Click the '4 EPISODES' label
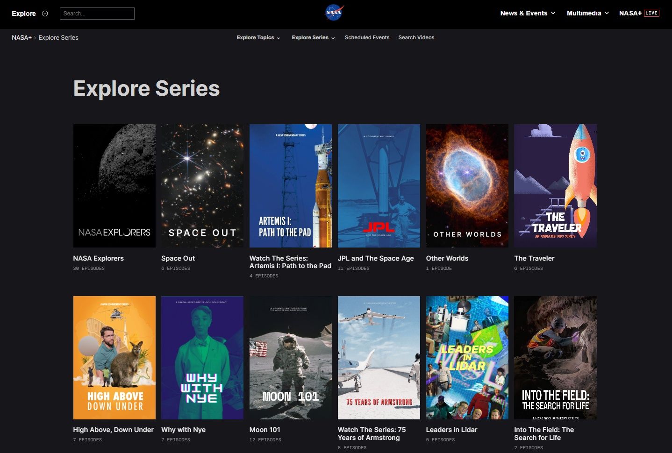 coord(264,276)
